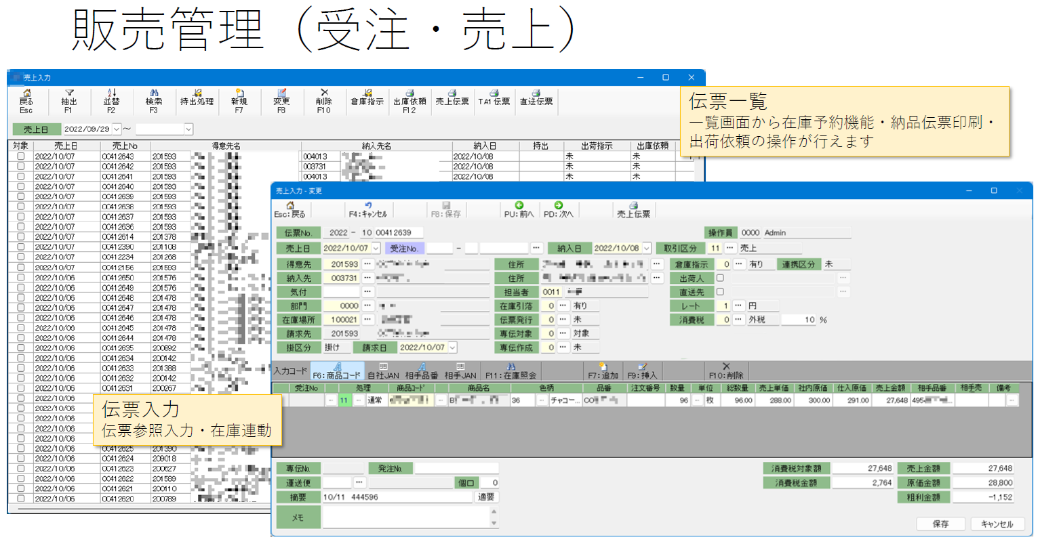Enable the 出荷人 checkbox

coord(720,278)
